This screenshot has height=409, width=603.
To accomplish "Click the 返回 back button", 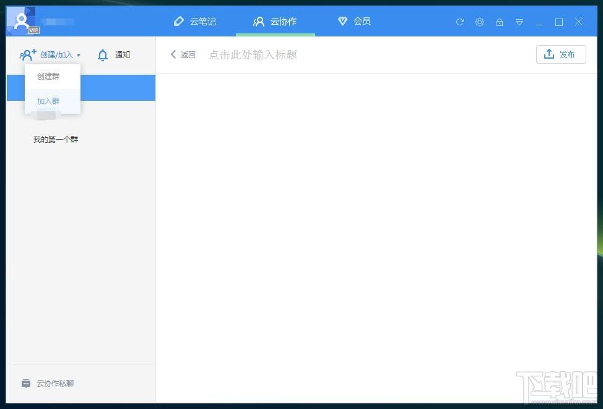I will tap(183, 54).
